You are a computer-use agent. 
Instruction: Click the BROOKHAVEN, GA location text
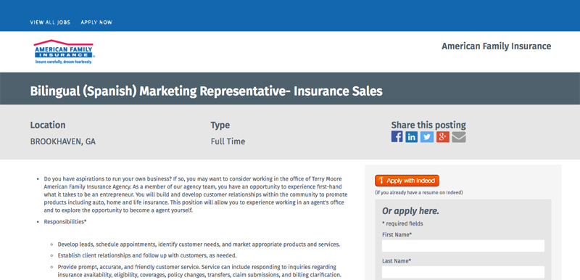point(63,141)
